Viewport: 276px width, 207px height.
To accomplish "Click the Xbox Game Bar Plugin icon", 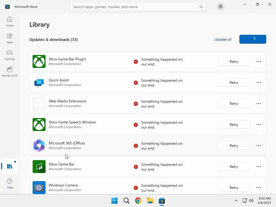I will (39, 61).
